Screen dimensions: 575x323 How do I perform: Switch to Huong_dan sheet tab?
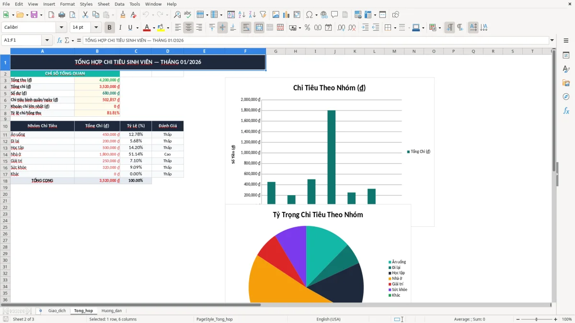click(111, 311)
